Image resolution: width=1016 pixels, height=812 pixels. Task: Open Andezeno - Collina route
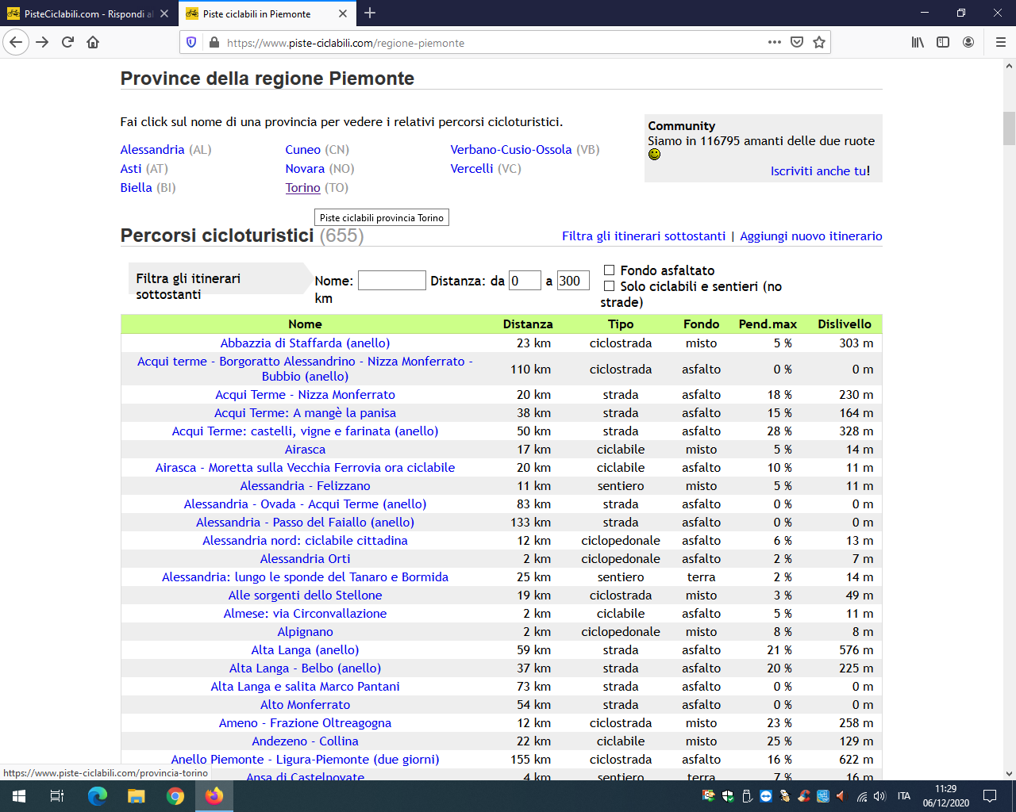click(x=306, y=741)
